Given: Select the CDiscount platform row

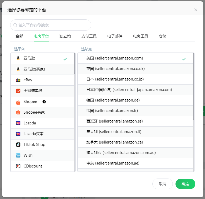Looking at the screenshot, I should (42, 166).
